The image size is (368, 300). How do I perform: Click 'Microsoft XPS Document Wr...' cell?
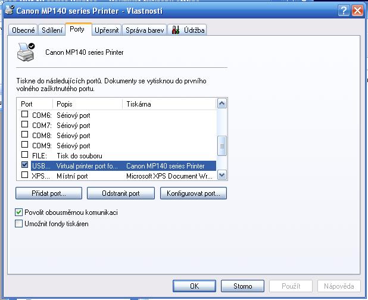click(169, 176)
